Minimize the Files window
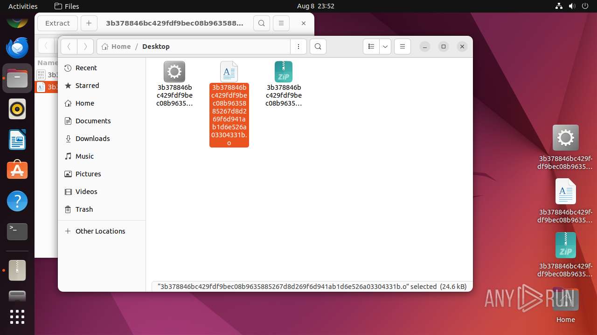597x335 pixels. [425, 47]
